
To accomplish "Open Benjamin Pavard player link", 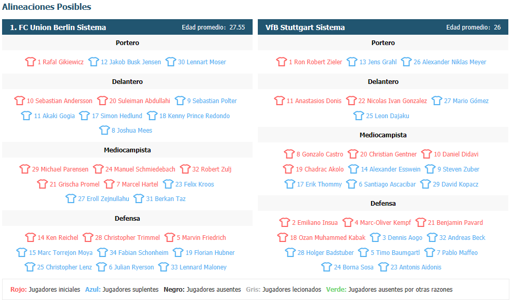I will [456, 223].
